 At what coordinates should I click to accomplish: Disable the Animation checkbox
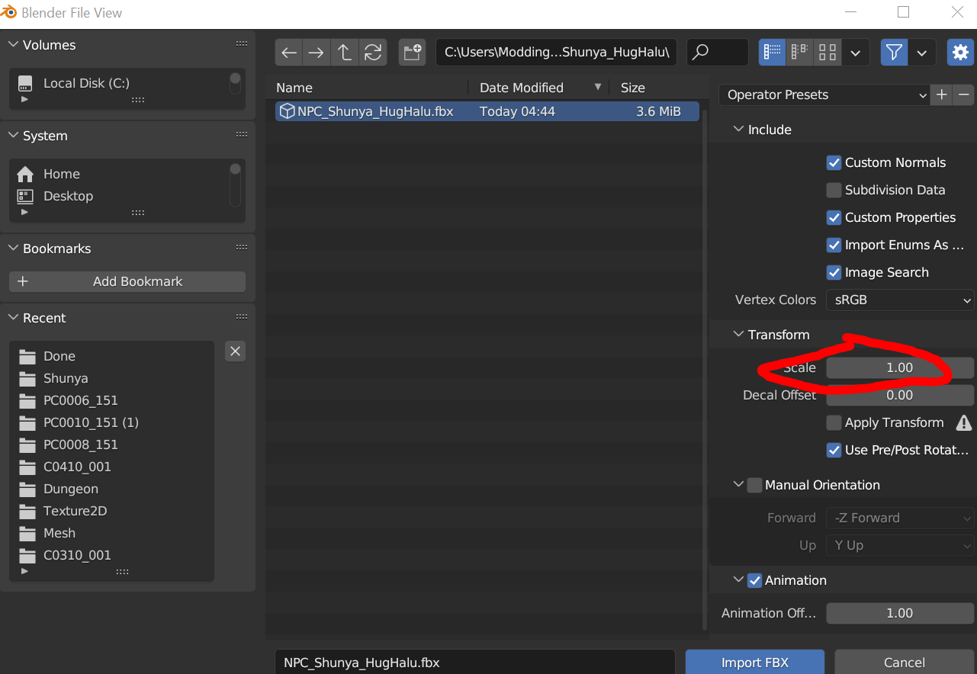click(754, 580)
